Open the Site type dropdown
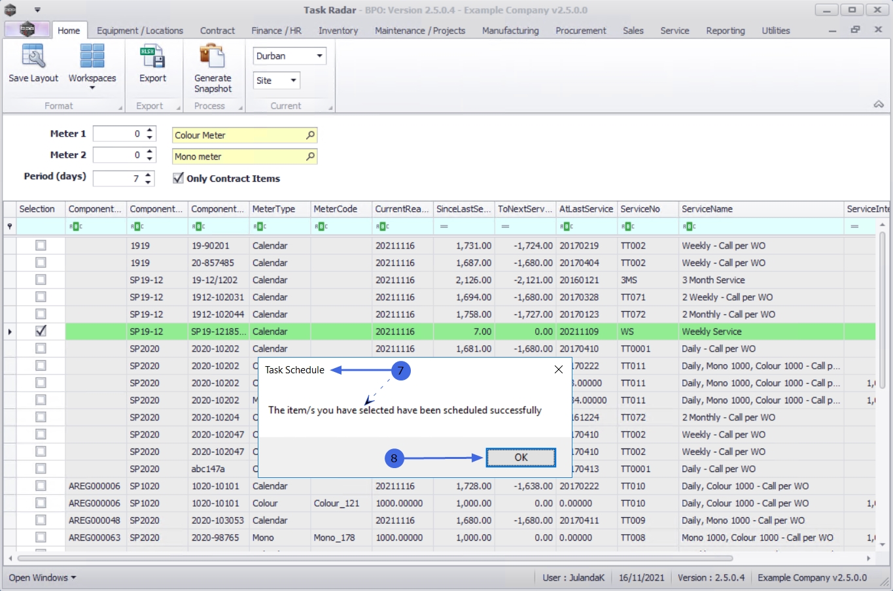This screenshot has height=591, width=893. [x=293, y=80]
